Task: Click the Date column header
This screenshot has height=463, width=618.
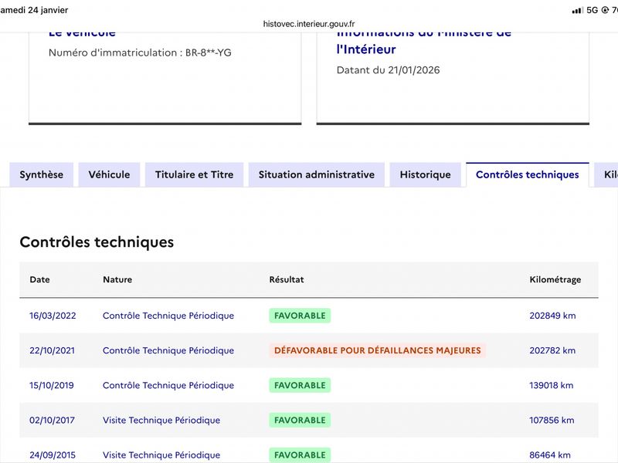Action: [x=39, y=279]
